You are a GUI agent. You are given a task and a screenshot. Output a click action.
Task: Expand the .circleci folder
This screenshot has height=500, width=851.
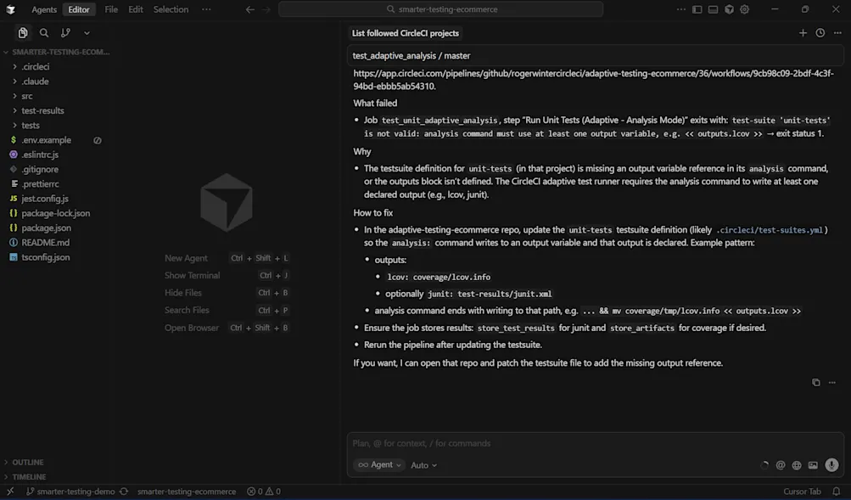57,67
